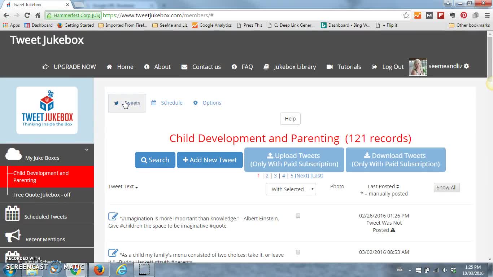Click the browser back arrow
Viewport: 493px width, 277px height.
6,15
